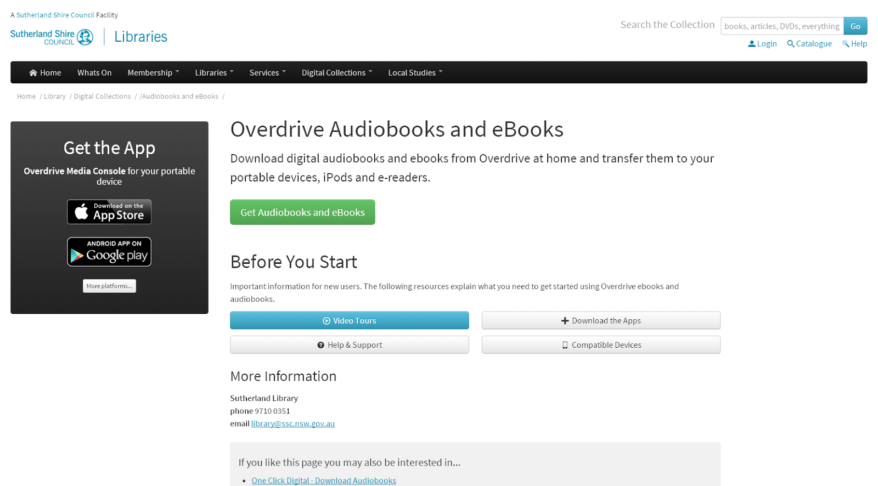
Task: Click the Compatible Devices button
Action: click(x=601, y=344)
